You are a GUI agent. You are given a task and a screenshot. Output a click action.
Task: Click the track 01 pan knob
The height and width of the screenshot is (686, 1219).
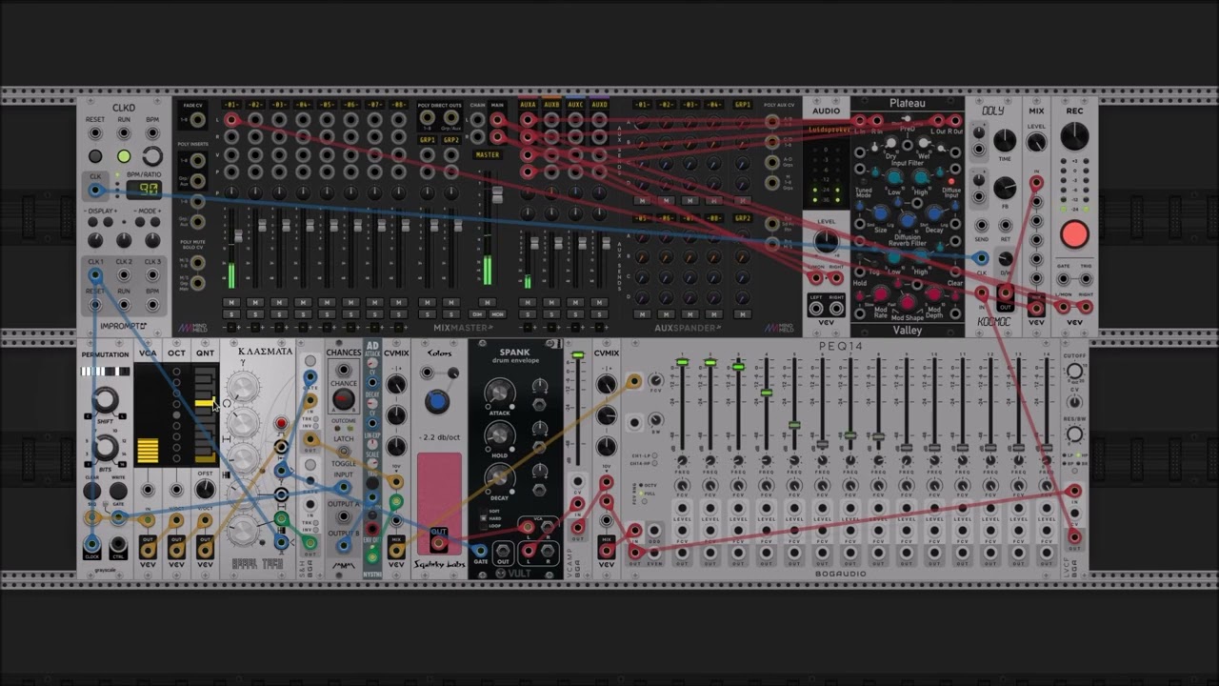tap(231, 192)
